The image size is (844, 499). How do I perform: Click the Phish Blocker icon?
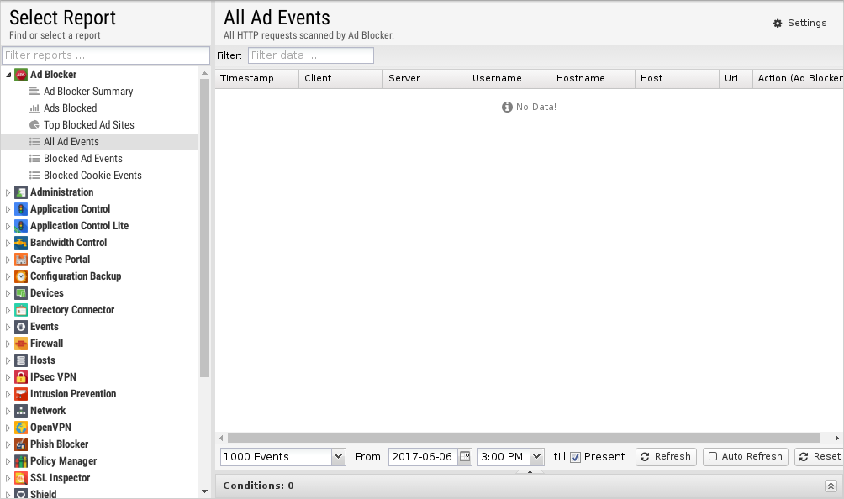tap(21, 444)
